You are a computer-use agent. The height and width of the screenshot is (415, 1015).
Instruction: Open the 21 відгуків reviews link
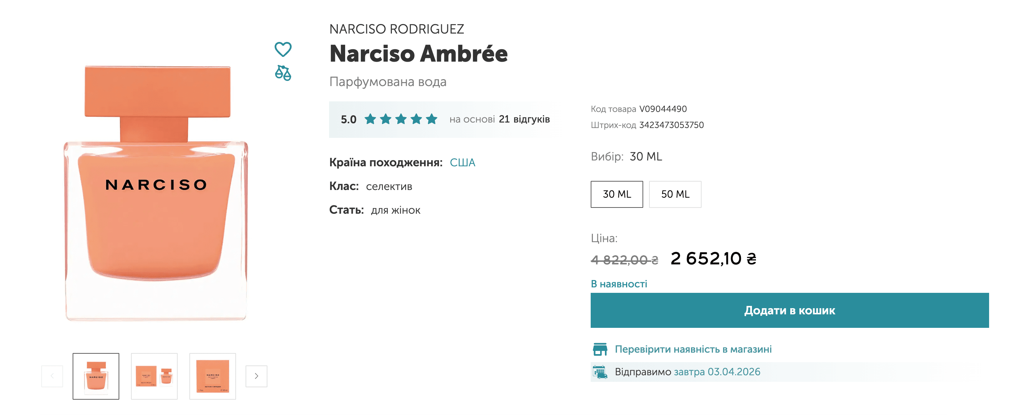tap(524, 119)
